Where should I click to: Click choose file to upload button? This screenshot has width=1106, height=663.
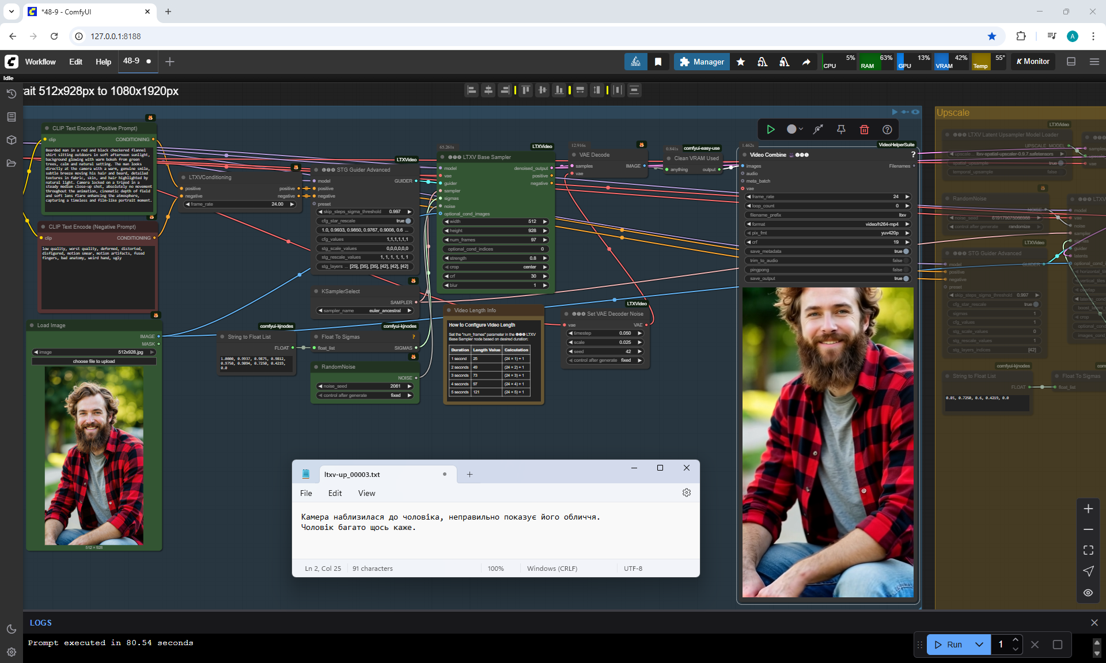coord(94,361)
